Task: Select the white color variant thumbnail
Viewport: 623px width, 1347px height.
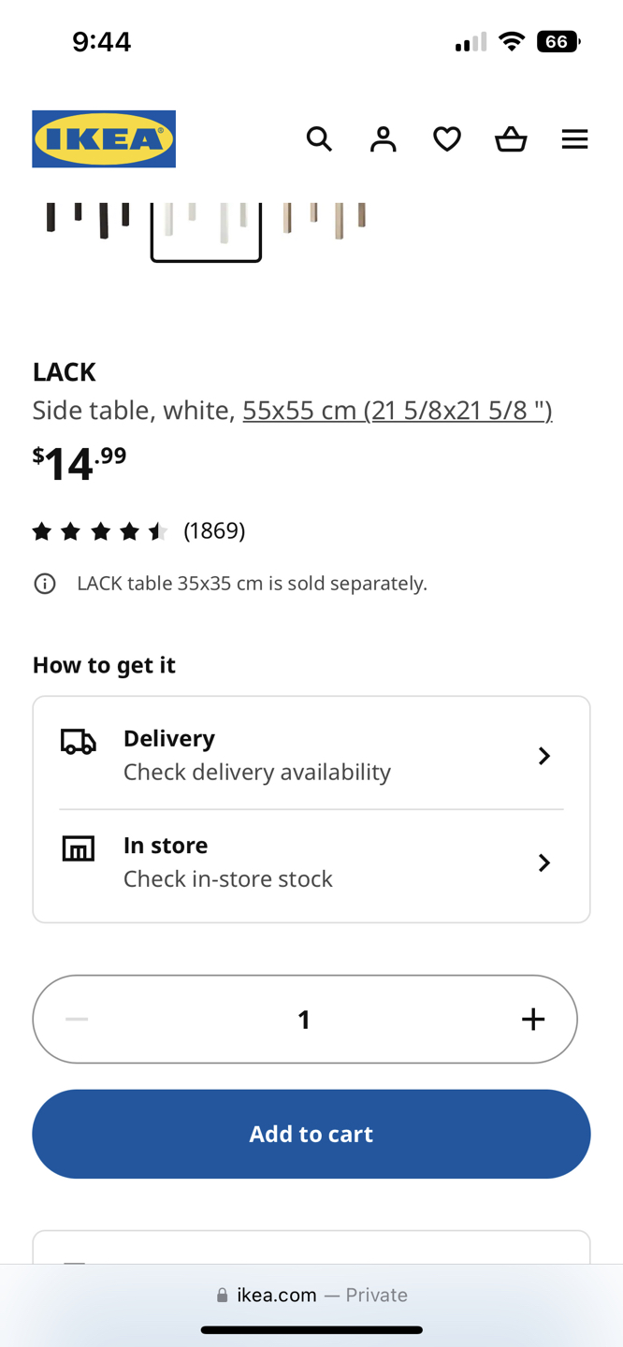Action: pyautogui.click(x=206, y=229)
